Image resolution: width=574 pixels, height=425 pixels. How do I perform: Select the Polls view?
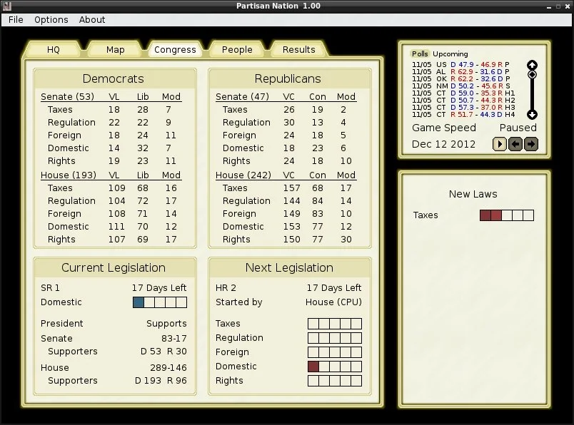click(420, 54)
